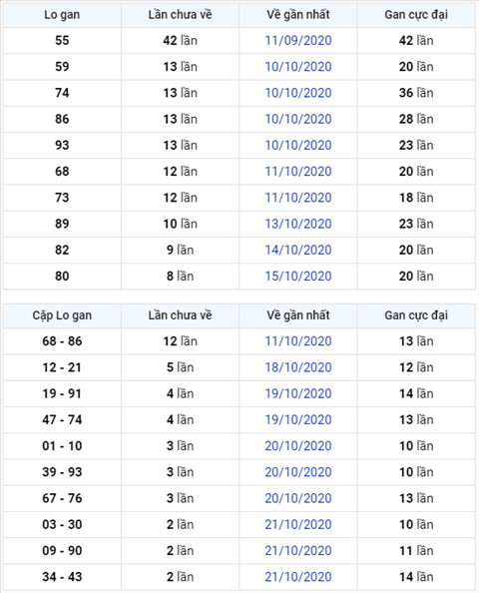Click date 10/10/2020 in row 59

pyautogui.click(x=298, y=67)
